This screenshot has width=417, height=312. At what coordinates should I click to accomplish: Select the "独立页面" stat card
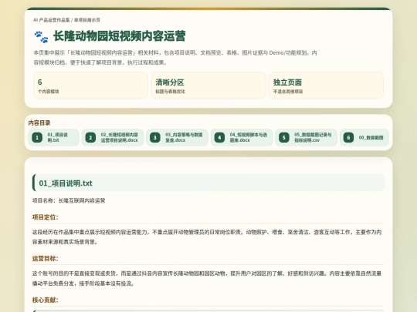click(326, 86)
